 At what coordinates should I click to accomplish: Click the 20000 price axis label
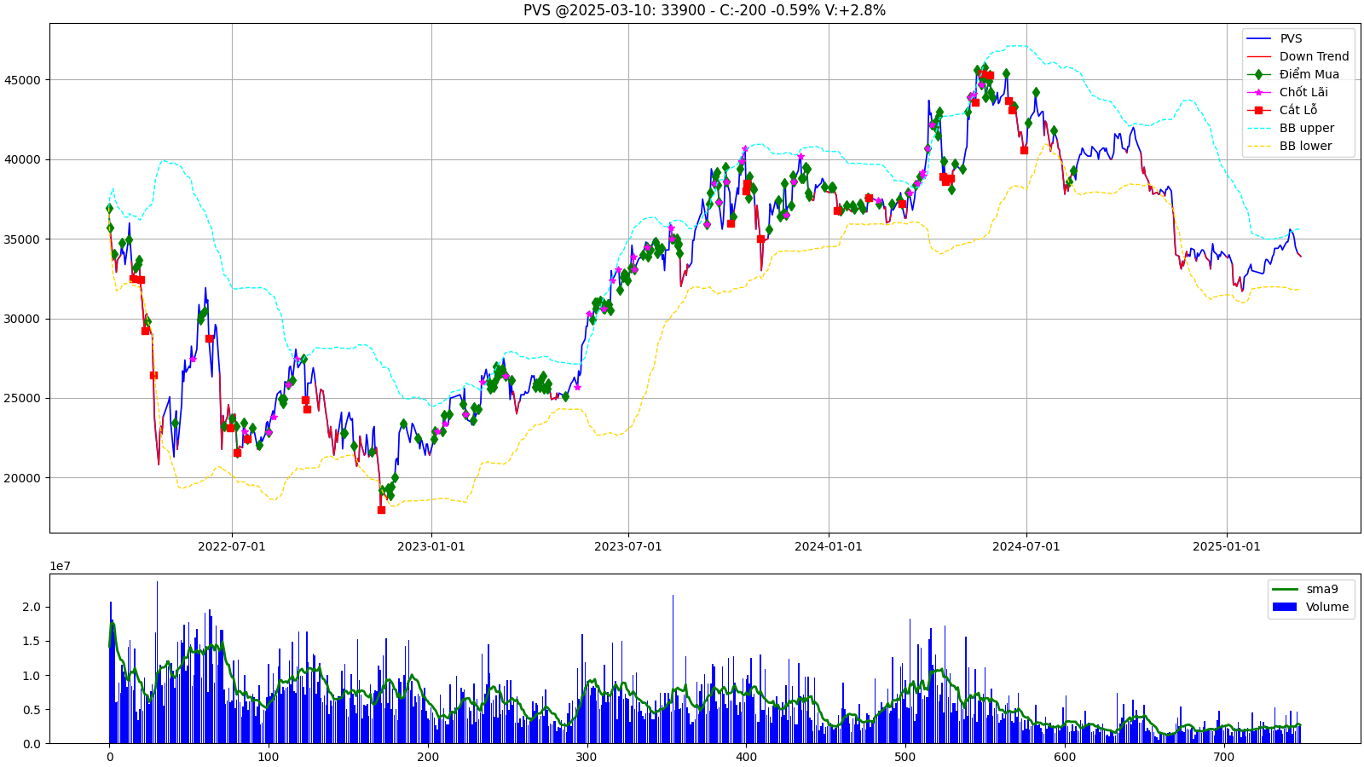pos(23,478)
